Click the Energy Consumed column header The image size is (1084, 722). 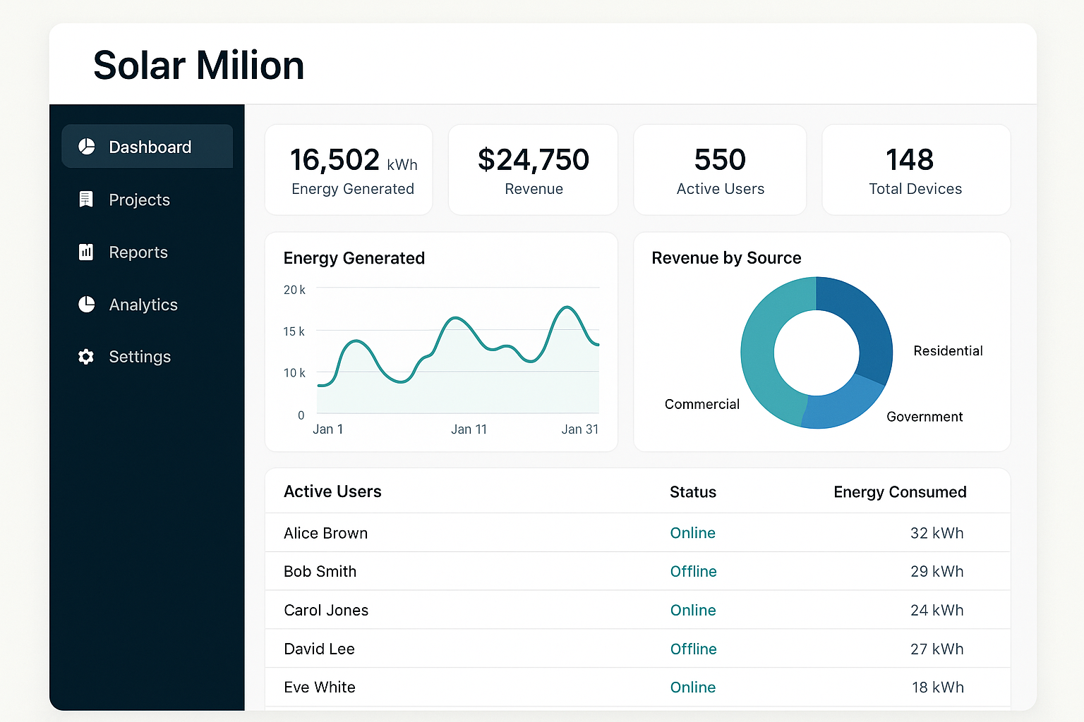tap(900, 492)
